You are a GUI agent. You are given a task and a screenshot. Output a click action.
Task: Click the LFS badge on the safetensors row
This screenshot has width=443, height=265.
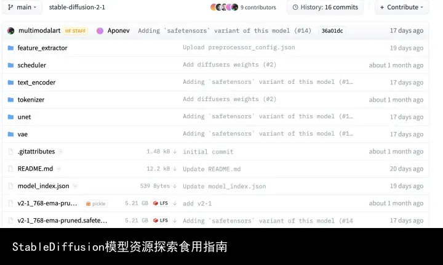tap(161, 221)
